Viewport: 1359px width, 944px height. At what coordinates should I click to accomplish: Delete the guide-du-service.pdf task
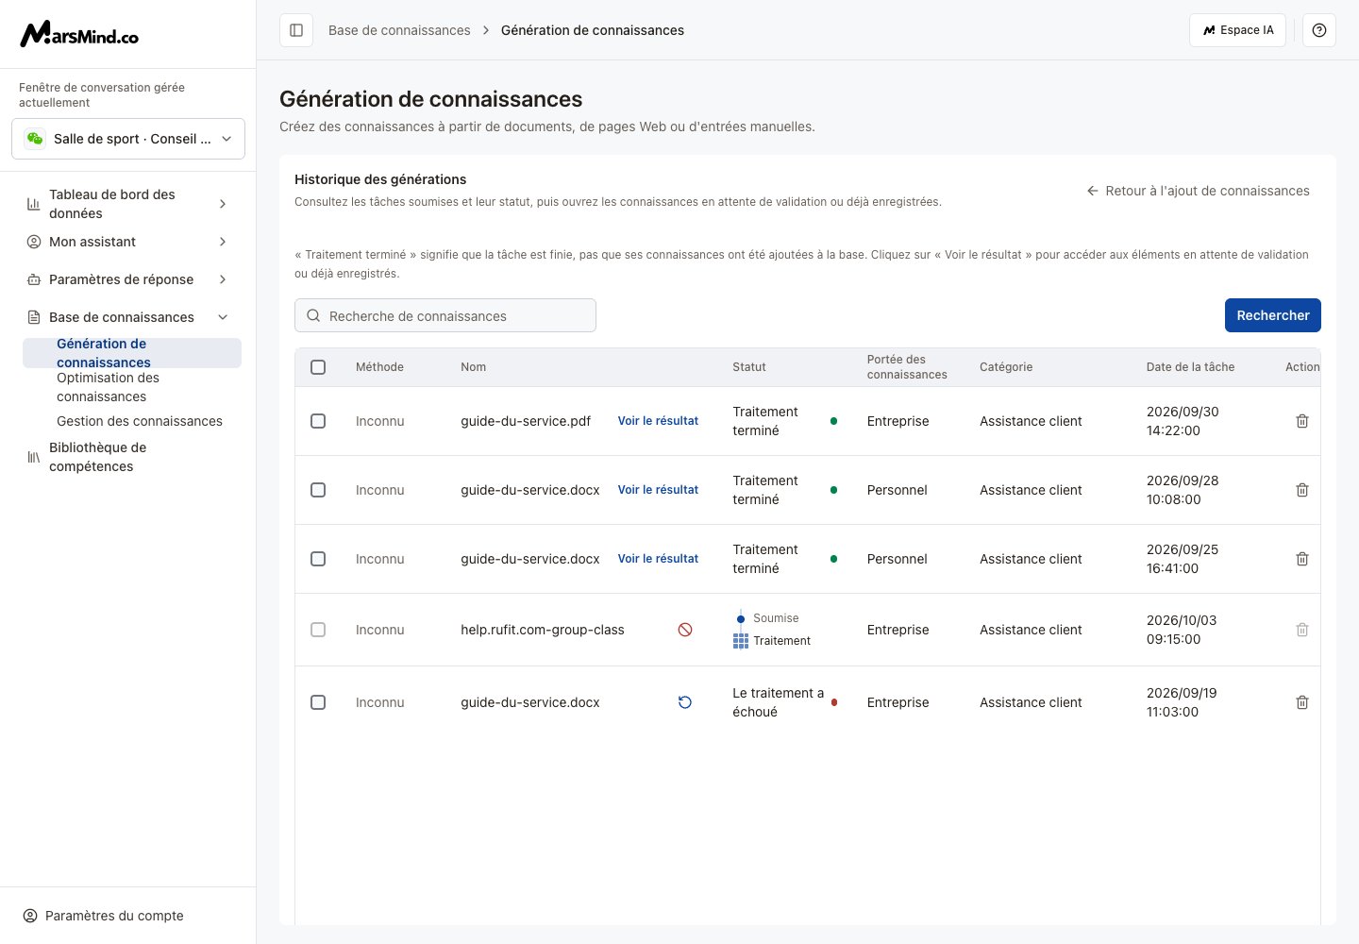point(1302,421)
